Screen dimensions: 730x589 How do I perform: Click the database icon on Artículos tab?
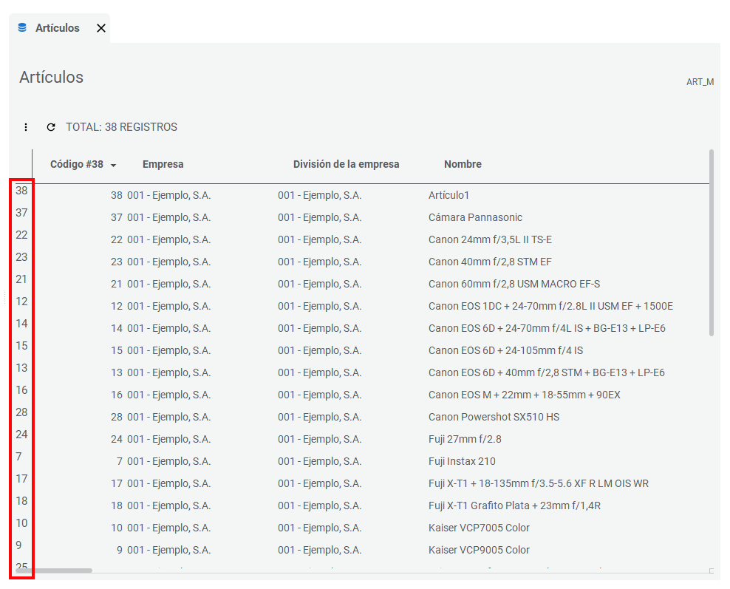point(22,28)
